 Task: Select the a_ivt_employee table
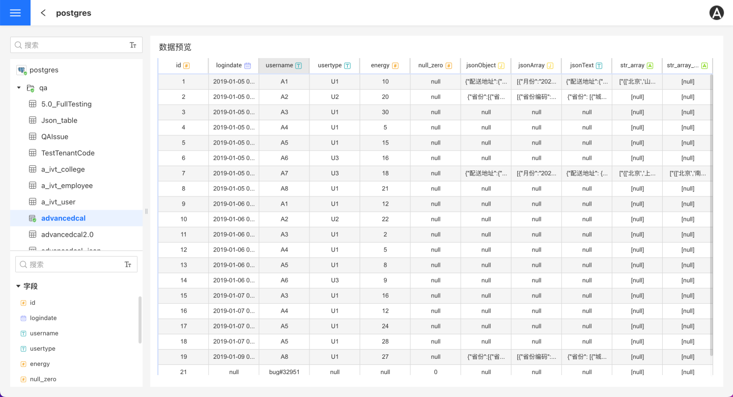pyautogui.click(x=67, y=185)
